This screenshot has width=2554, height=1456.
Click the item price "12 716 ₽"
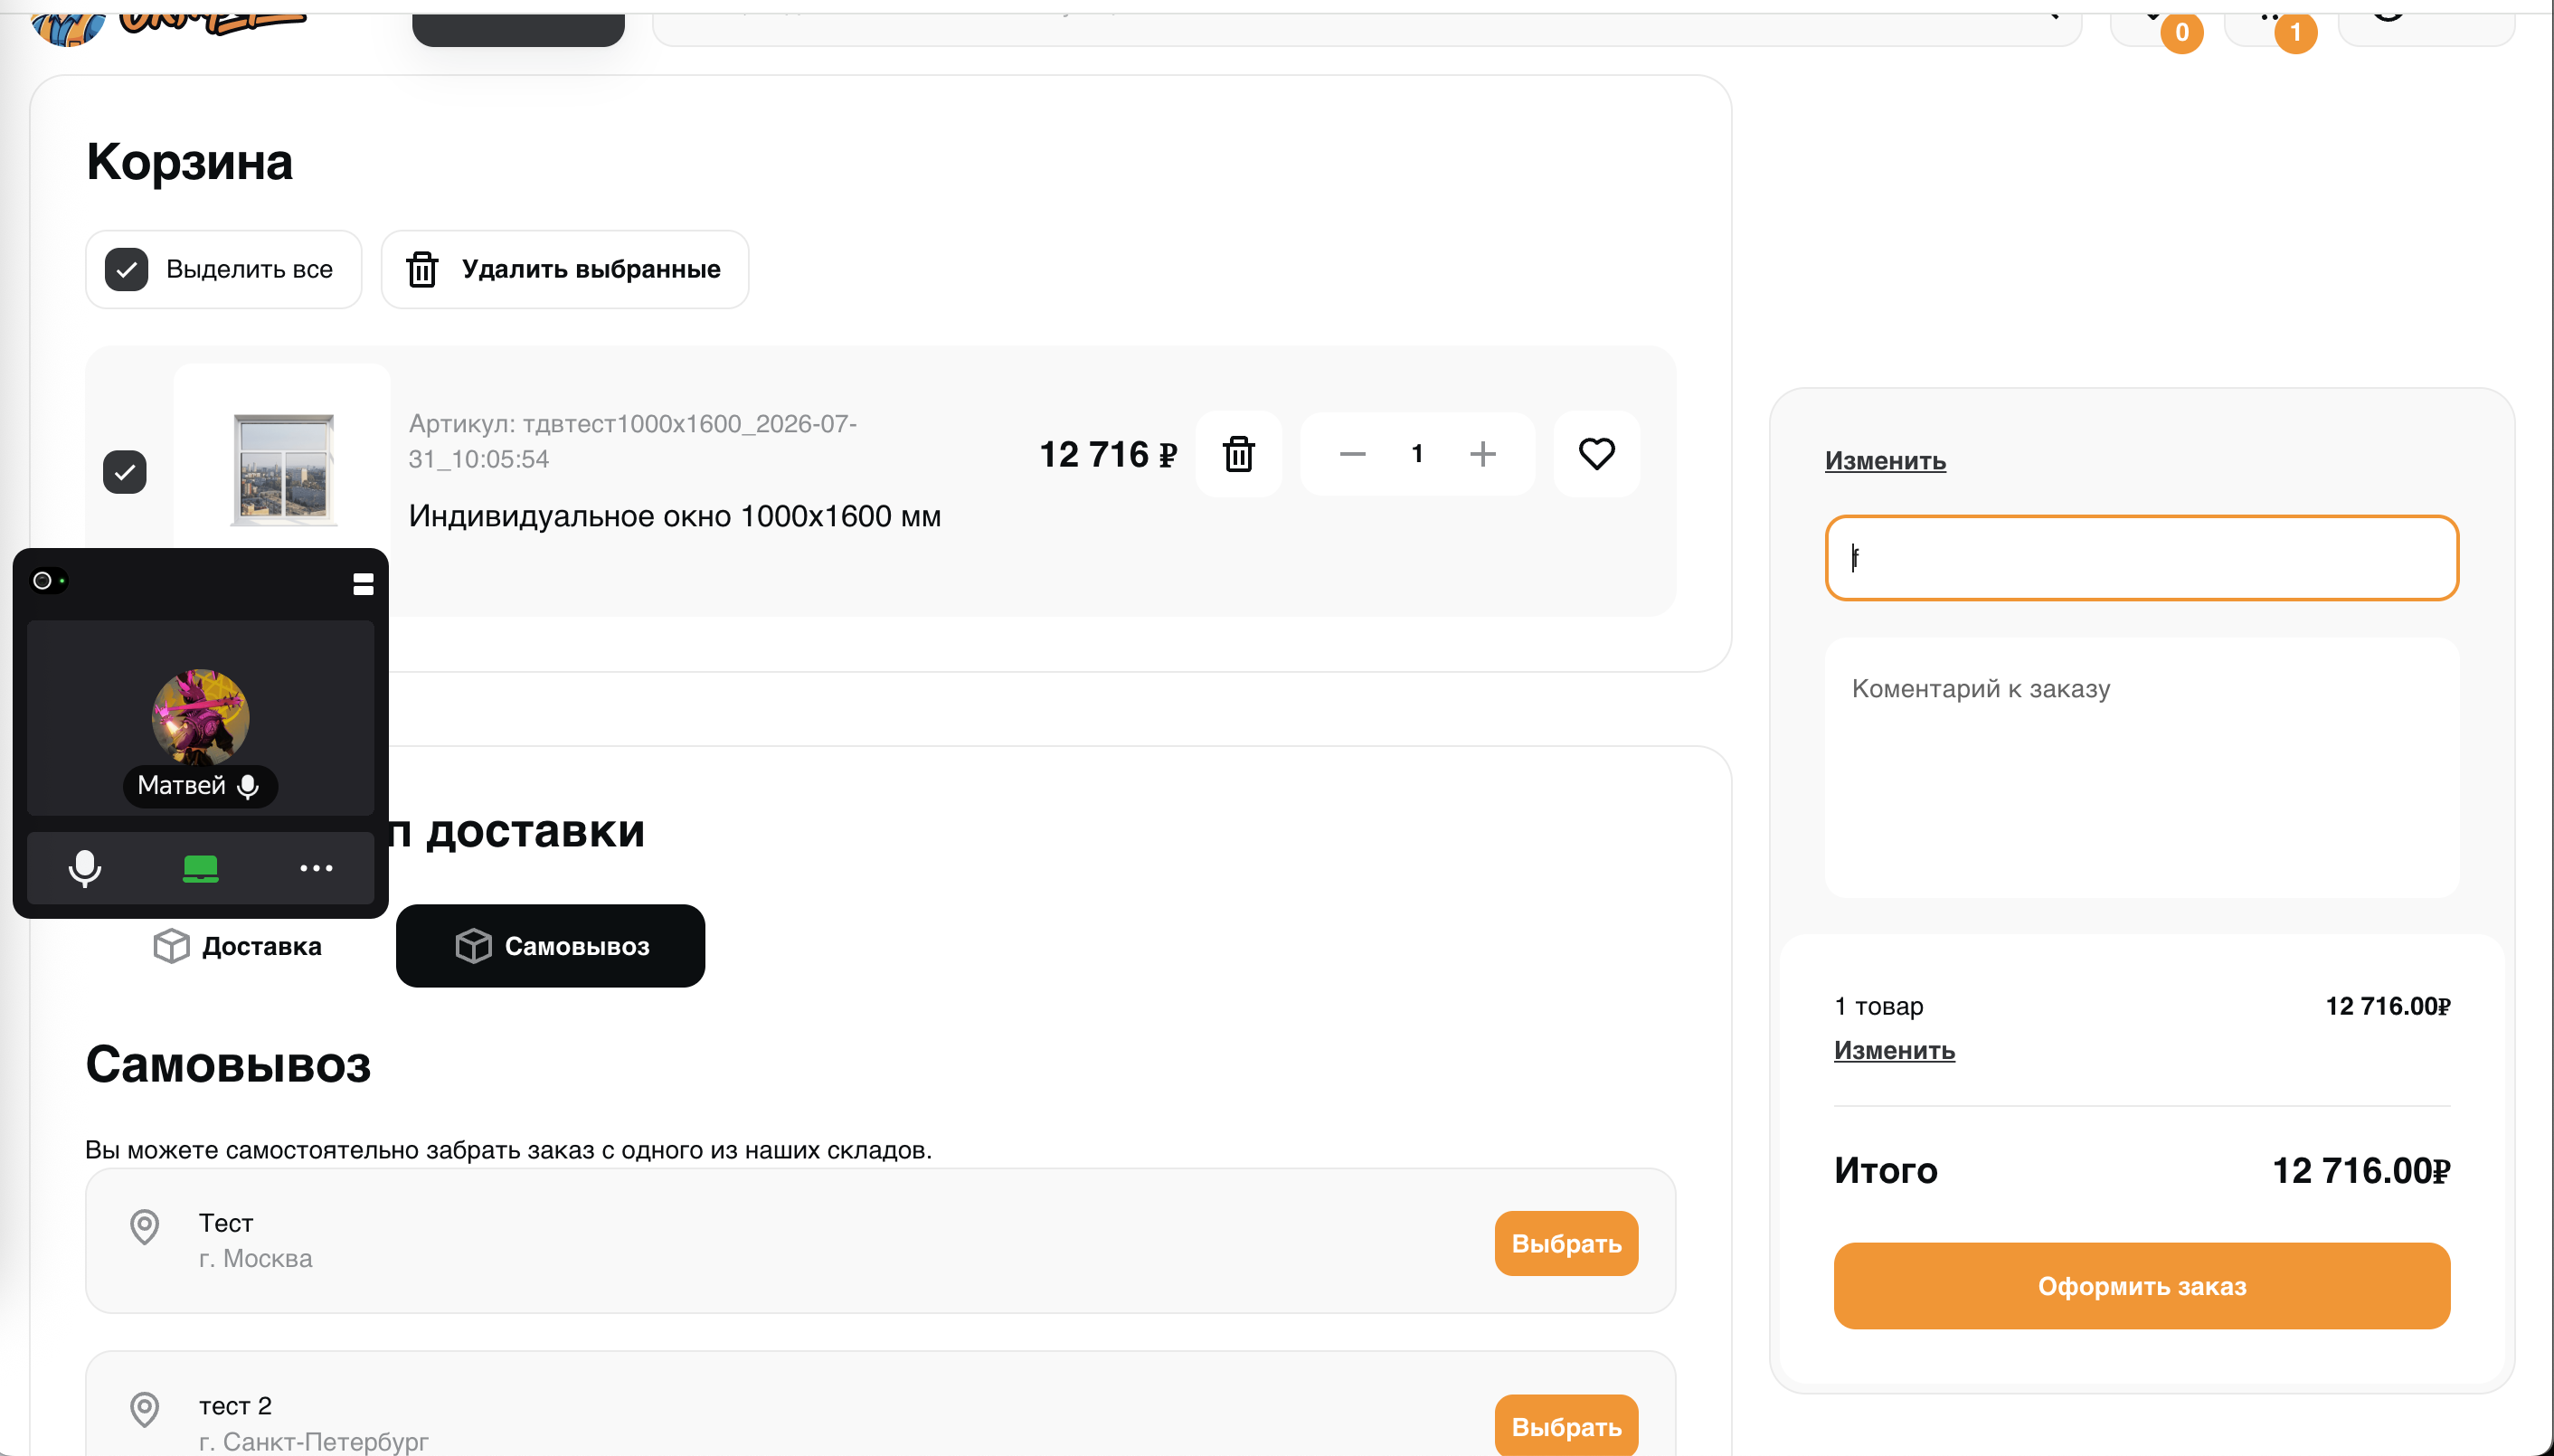tap(1108, 455)
